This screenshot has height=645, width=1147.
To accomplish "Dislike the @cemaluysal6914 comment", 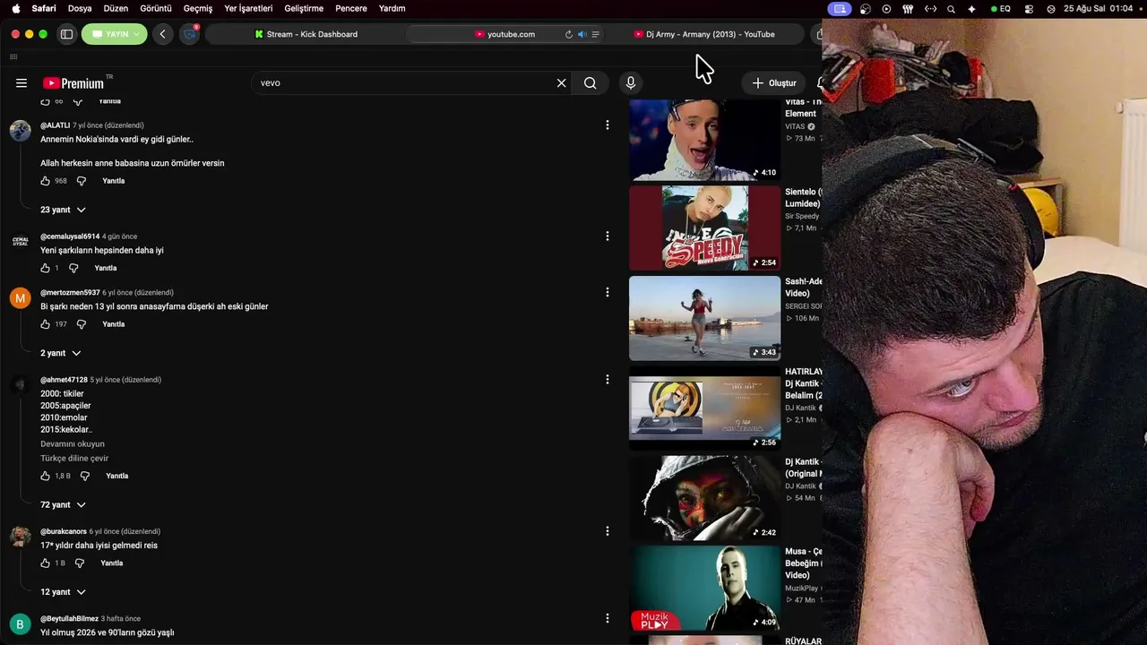I will [73, 268].
